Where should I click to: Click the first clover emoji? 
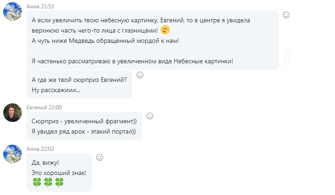37,182
